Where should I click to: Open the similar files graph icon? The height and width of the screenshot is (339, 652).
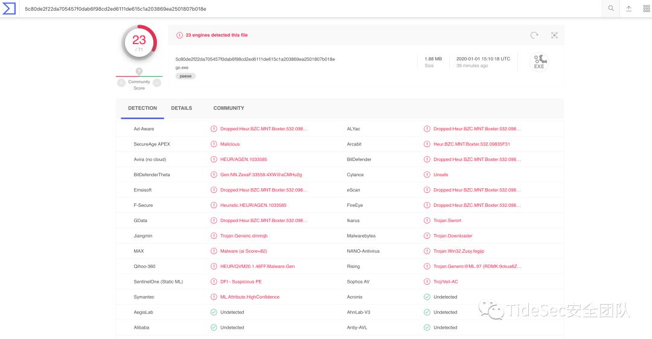554,36
